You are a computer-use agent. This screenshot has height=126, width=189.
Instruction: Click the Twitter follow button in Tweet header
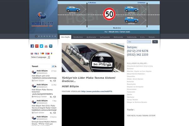tap(54, 66)
